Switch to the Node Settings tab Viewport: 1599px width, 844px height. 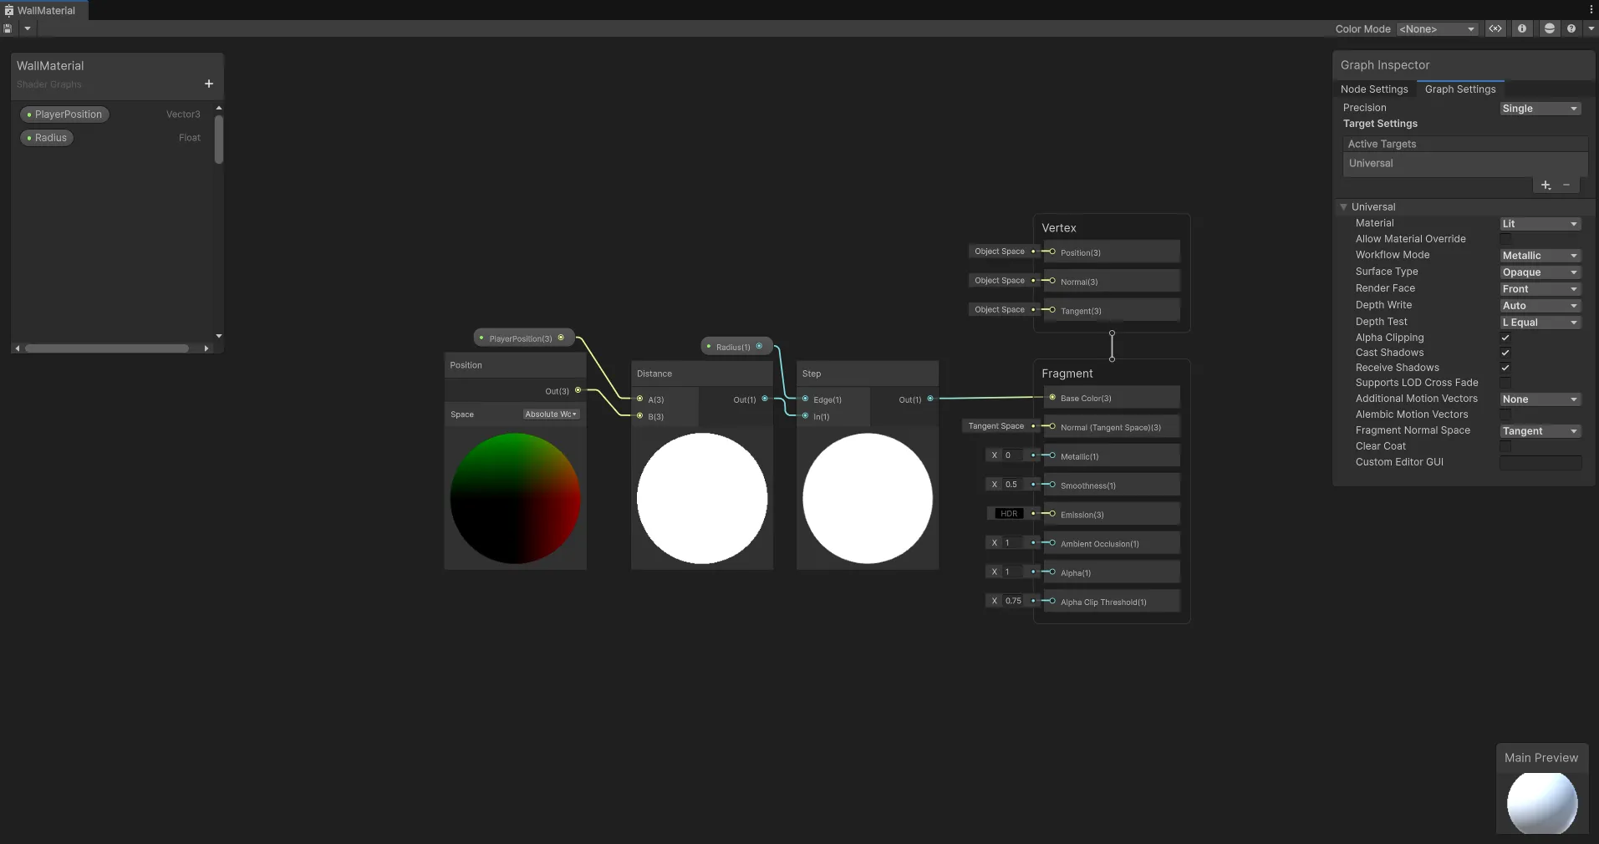pyautogui.click(x=1373, y=89)
